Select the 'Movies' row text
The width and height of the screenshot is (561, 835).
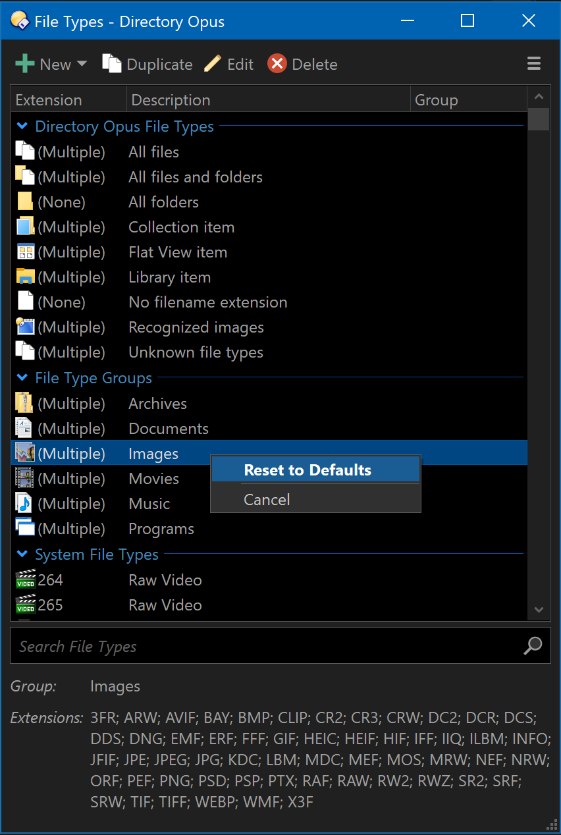(153, 478)
